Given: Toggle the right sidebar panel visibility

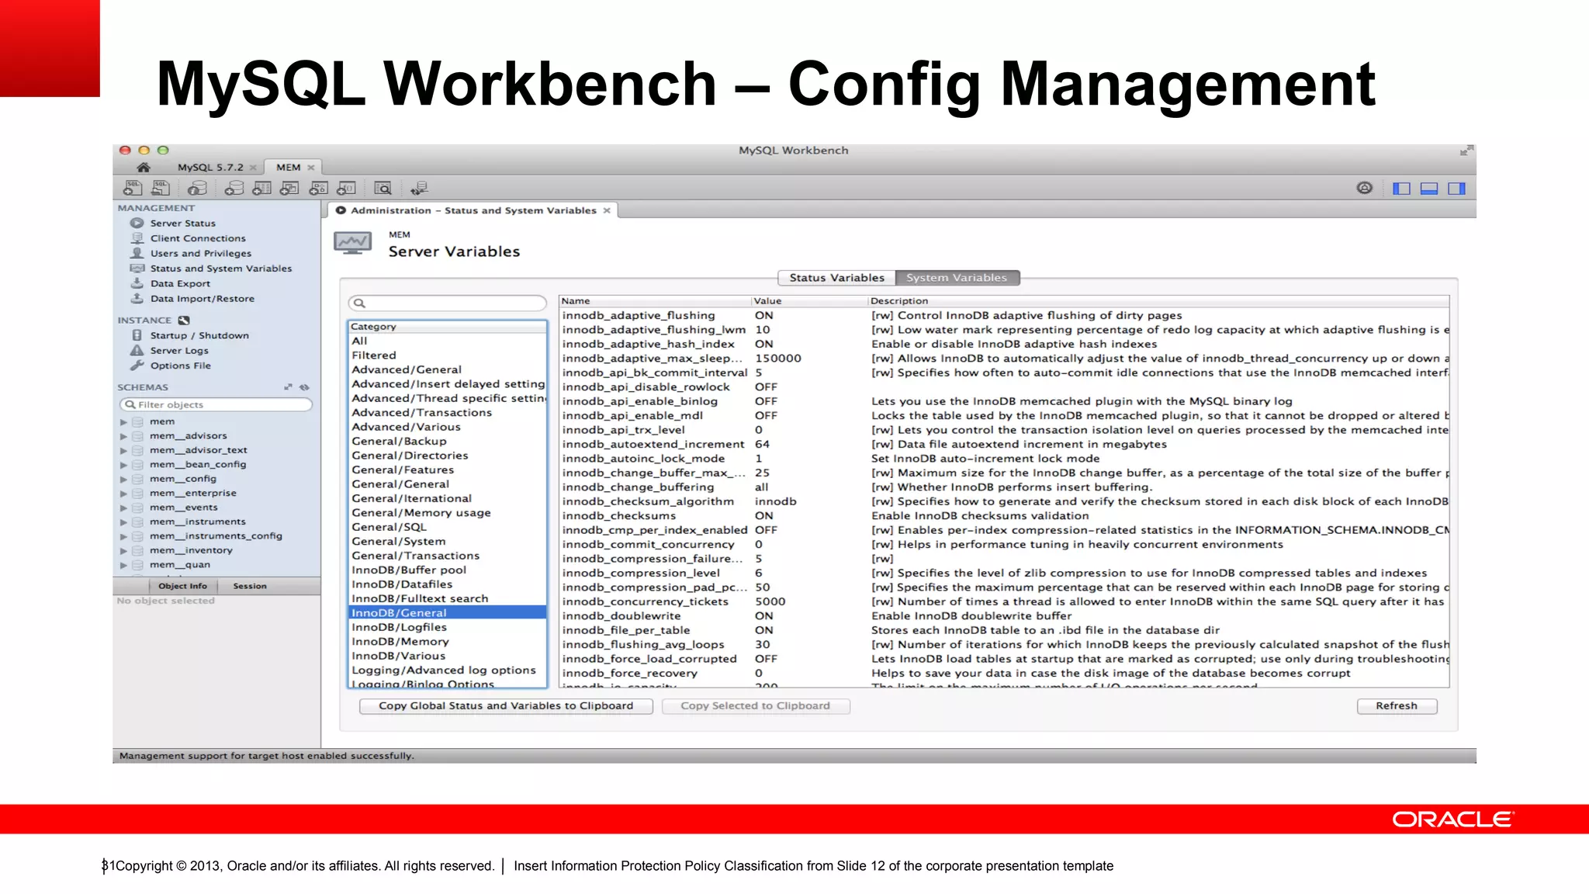Looking at the screenshot, I should [x=1456, y=188].
